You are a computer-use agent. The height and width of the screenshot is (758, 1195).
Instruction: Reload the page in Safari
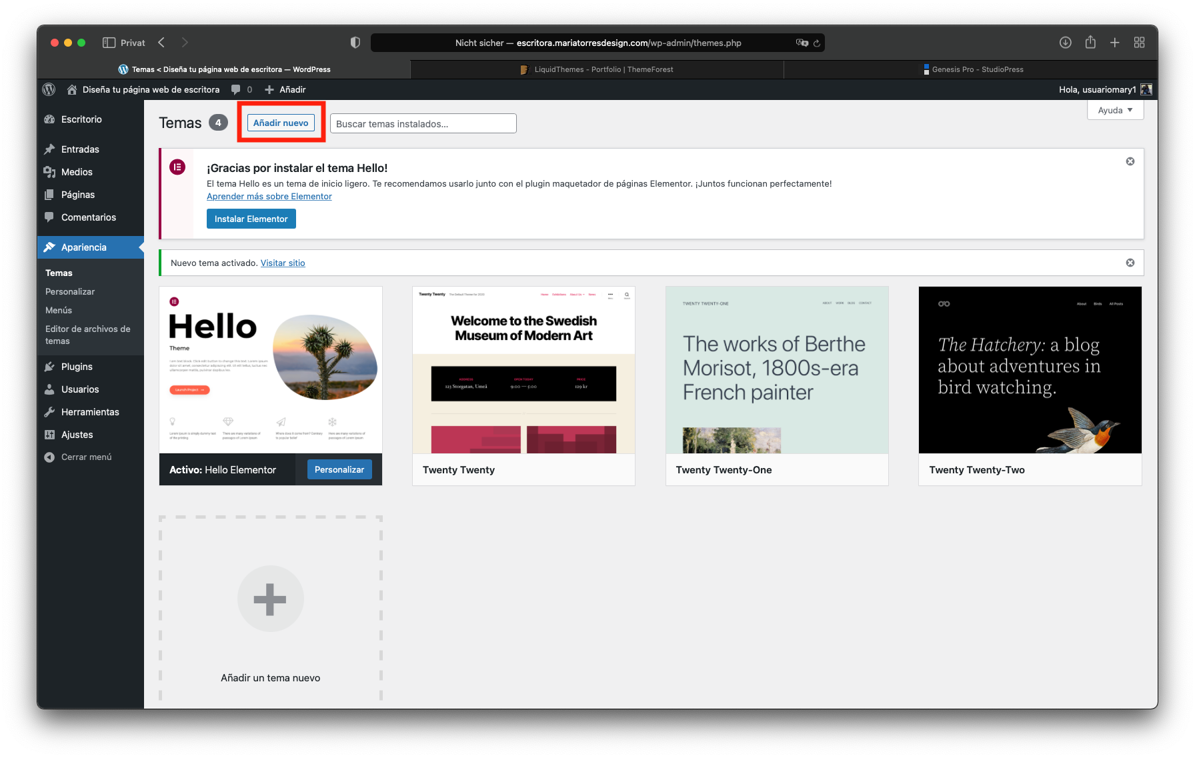pos(817,43)
